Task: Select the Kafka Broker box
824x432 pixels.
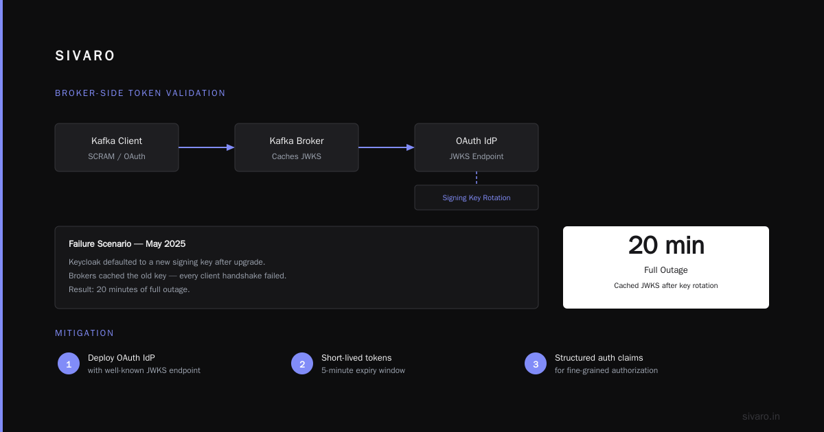Action: pyautogui.click(x=297, y=147)
